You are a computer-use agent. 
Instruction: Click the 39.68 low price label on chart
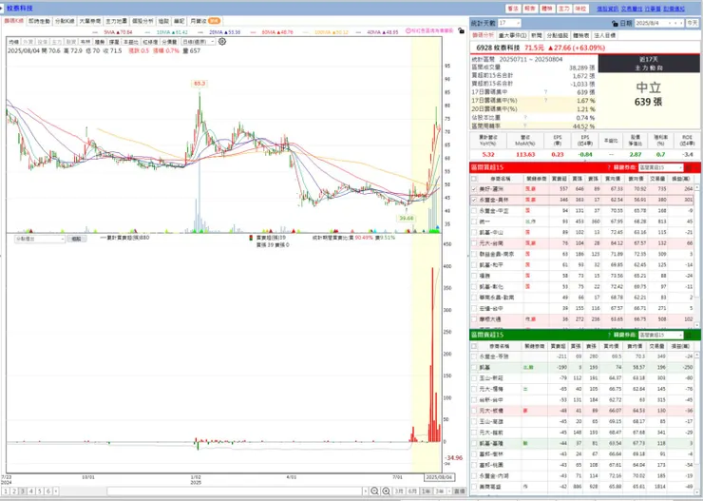tap(407, 218)
